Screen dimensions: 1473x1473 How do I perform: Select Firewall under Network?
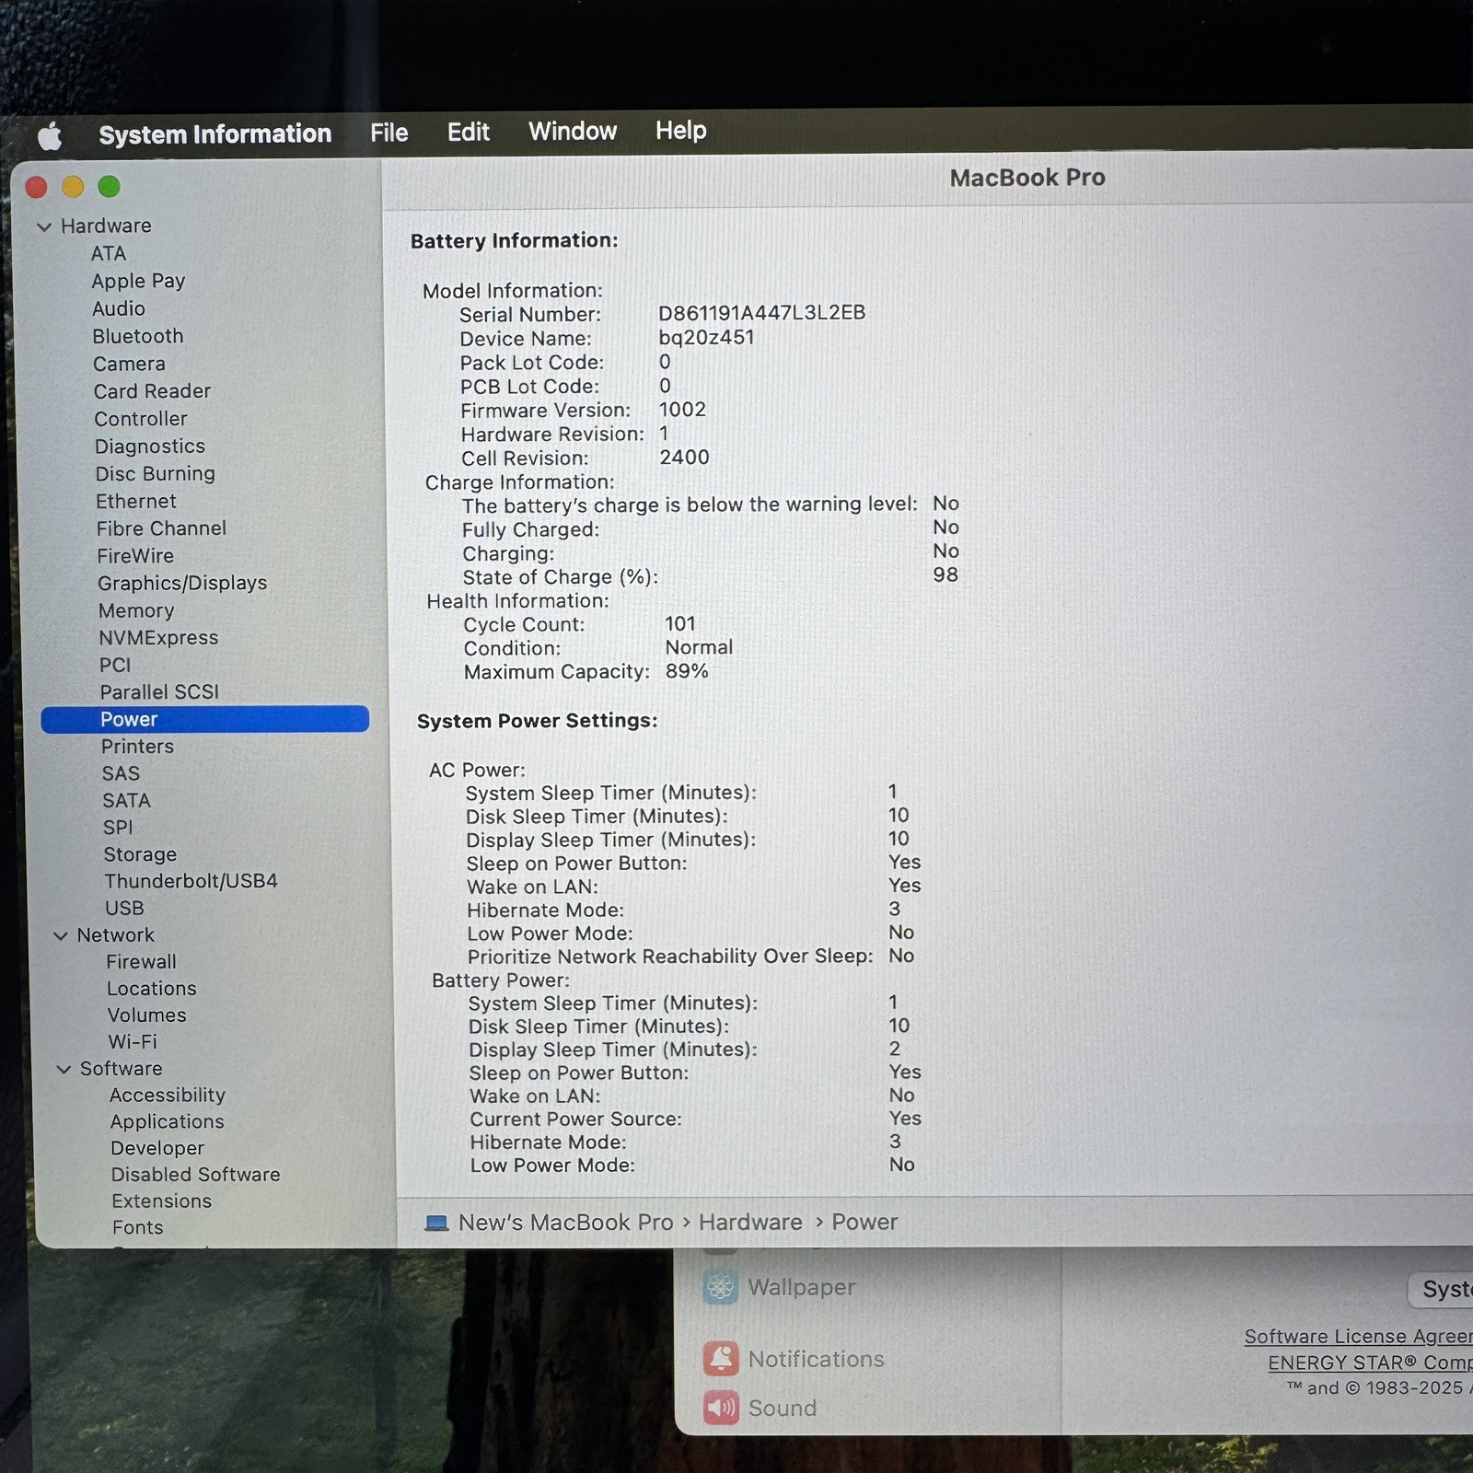point(141,962)
